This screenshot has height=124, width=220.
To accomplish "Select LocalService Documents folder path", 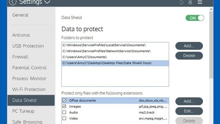I will pyautogui.click(x=115, y=45).
